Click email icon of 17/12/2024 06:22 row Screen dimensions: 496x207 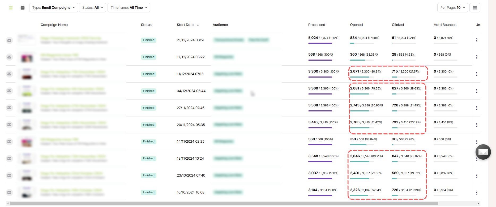coord(9,57)
